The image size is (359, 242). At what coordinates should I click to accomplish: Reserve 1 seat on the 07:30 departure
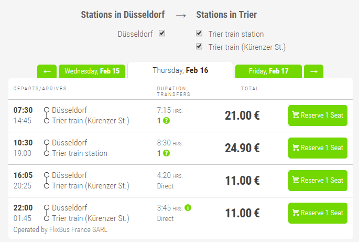point(318,115)
